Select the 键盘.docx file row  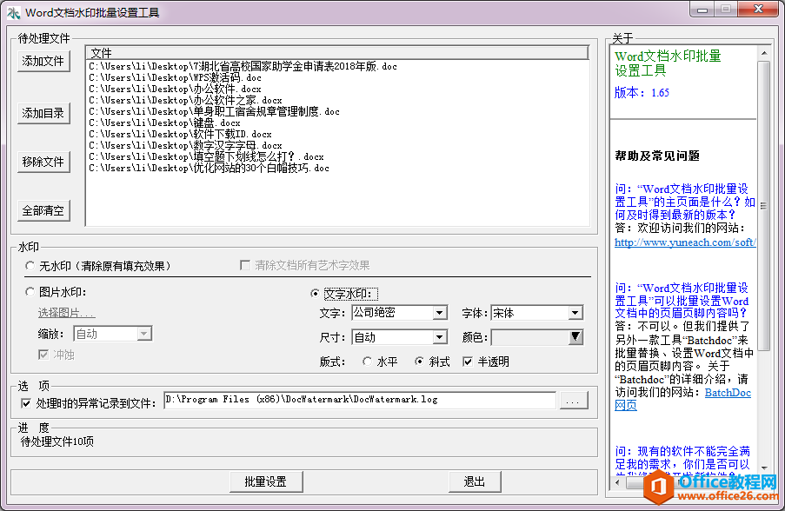(x=164, y=123)
